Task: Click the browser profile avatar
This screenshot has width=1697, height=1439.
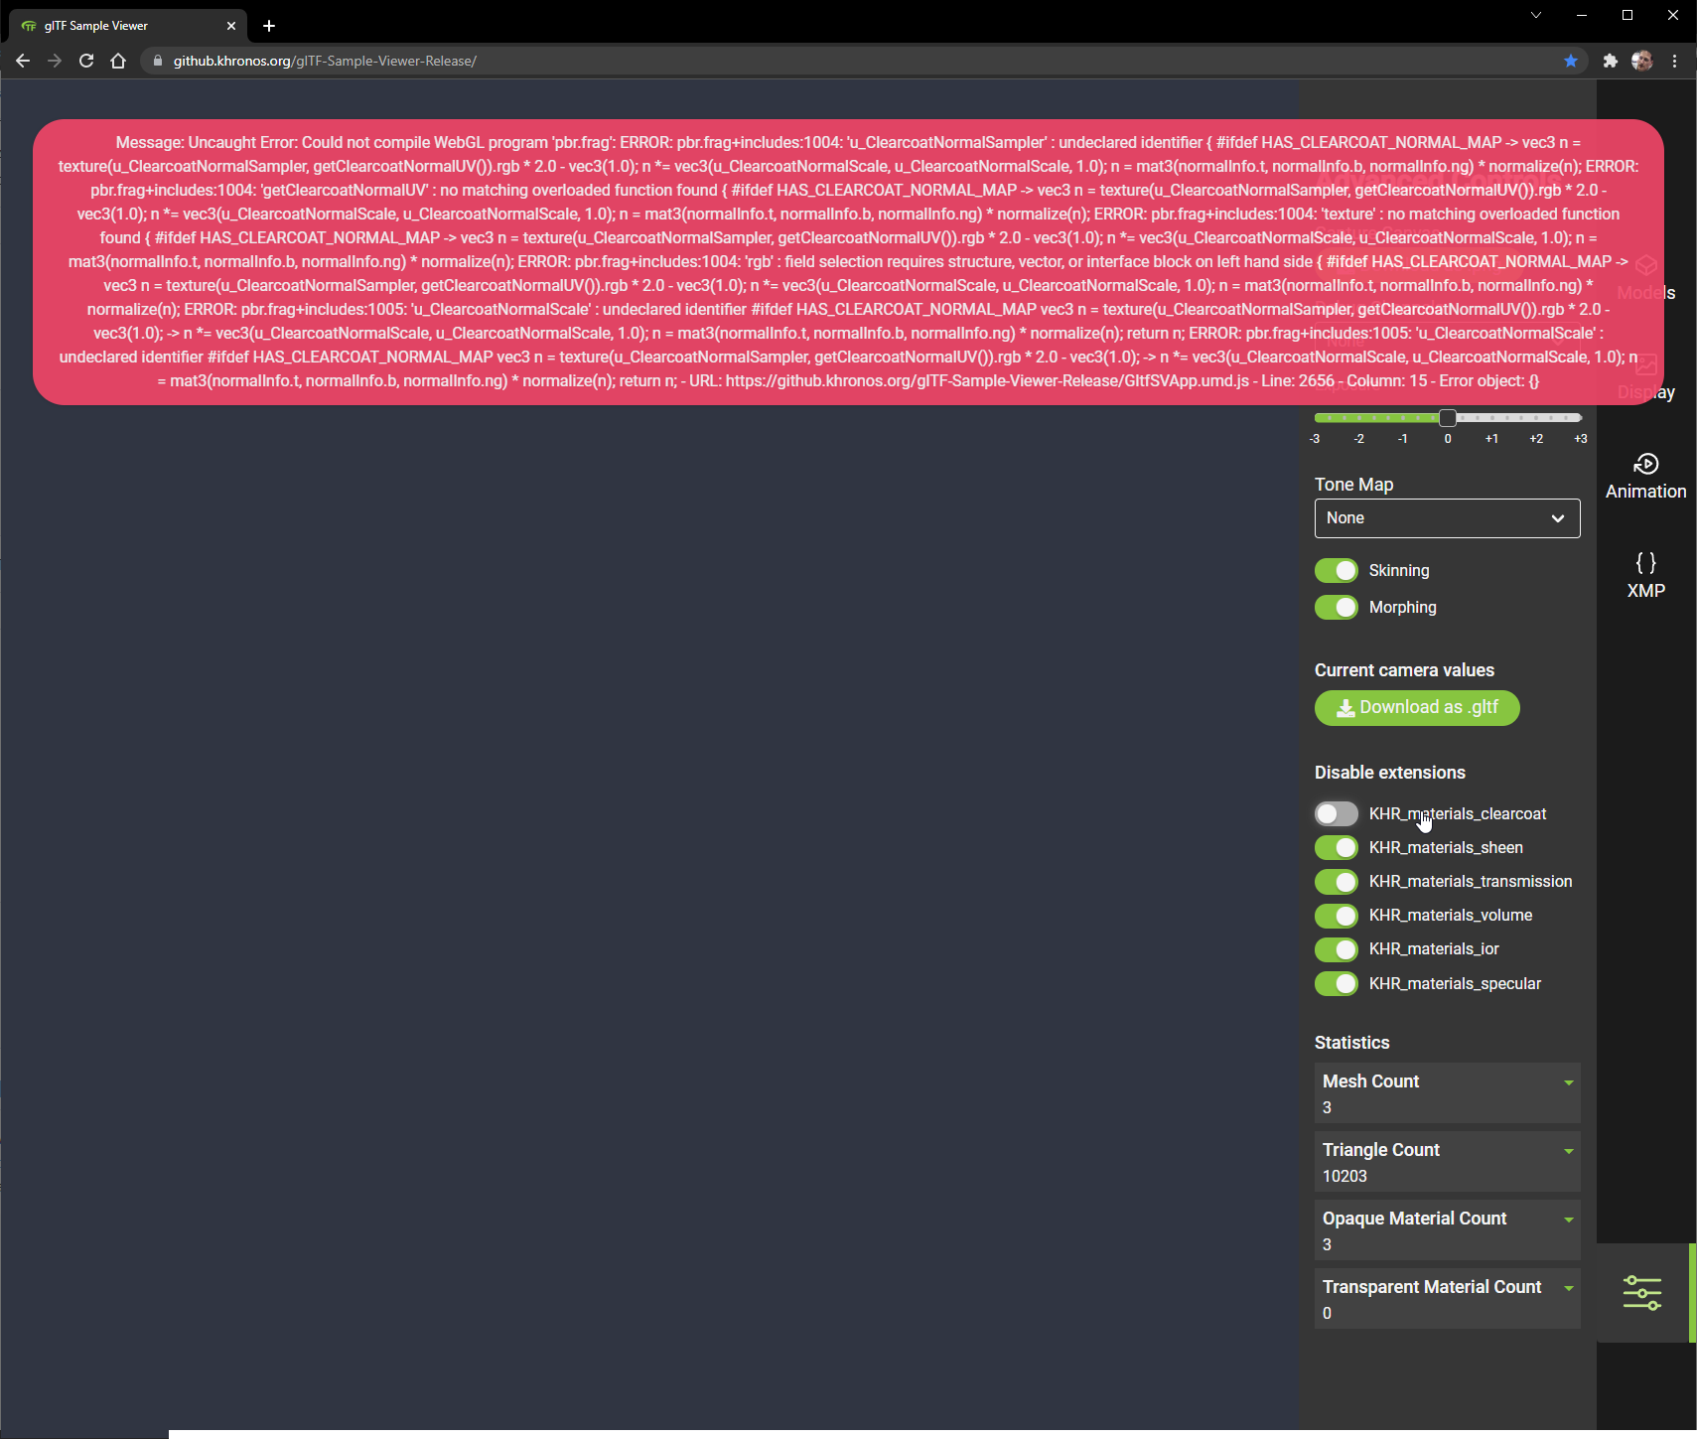Action: pos(1642,61)
